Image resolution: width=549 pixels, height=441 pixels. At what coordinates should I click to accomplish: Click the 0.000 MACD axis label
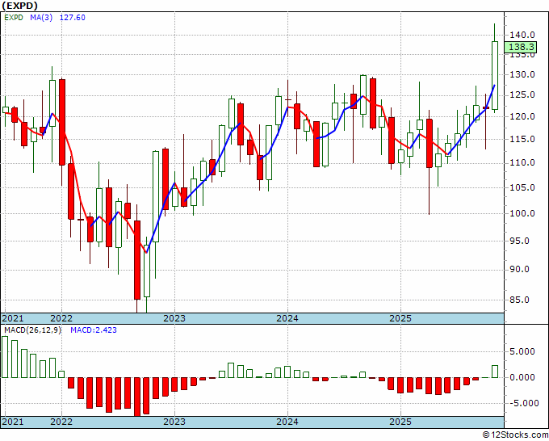pos(522,377)
